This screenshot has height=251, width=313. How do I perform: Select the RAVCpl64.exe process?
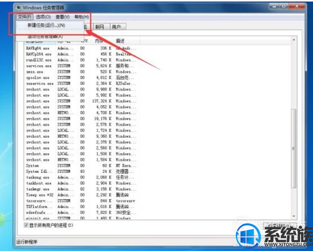tap(81, 54)
